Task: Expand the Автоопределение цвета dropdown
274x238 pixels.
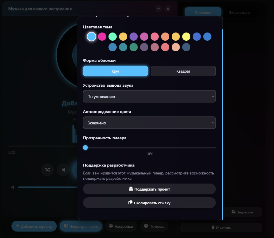Action: (x=149, y=123)
